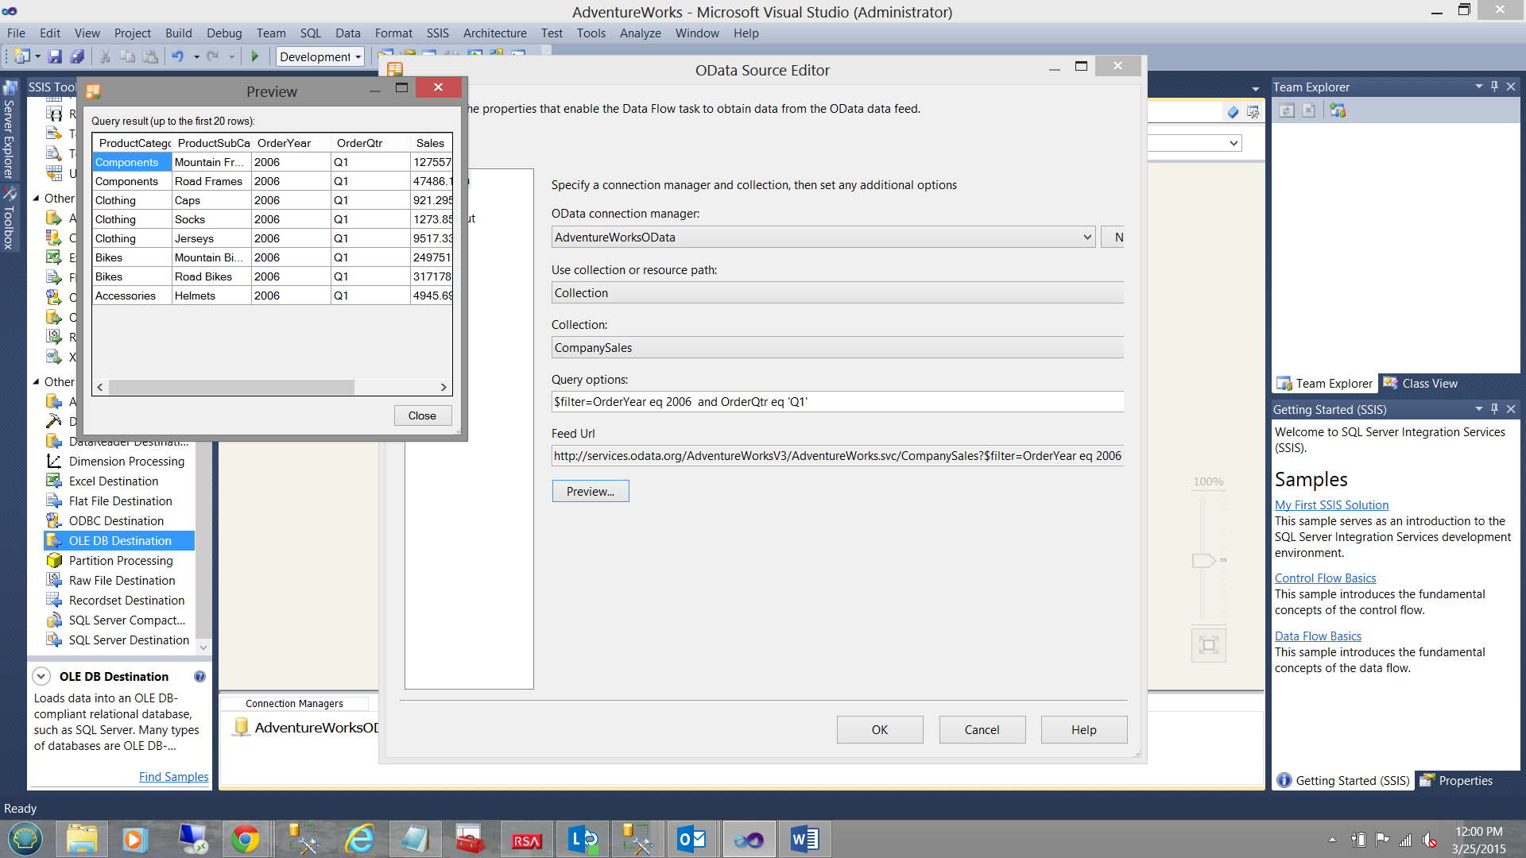Click the OLE DB Destination help icon
This screenshot has width=1526, height=858.
tap(199, 677)
